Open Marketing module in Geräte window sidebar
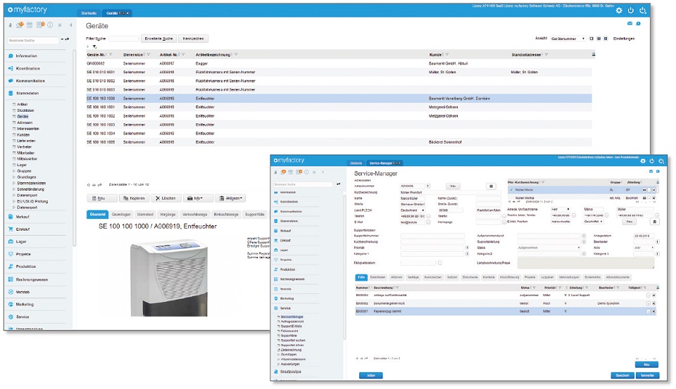 tap(25, 305)
